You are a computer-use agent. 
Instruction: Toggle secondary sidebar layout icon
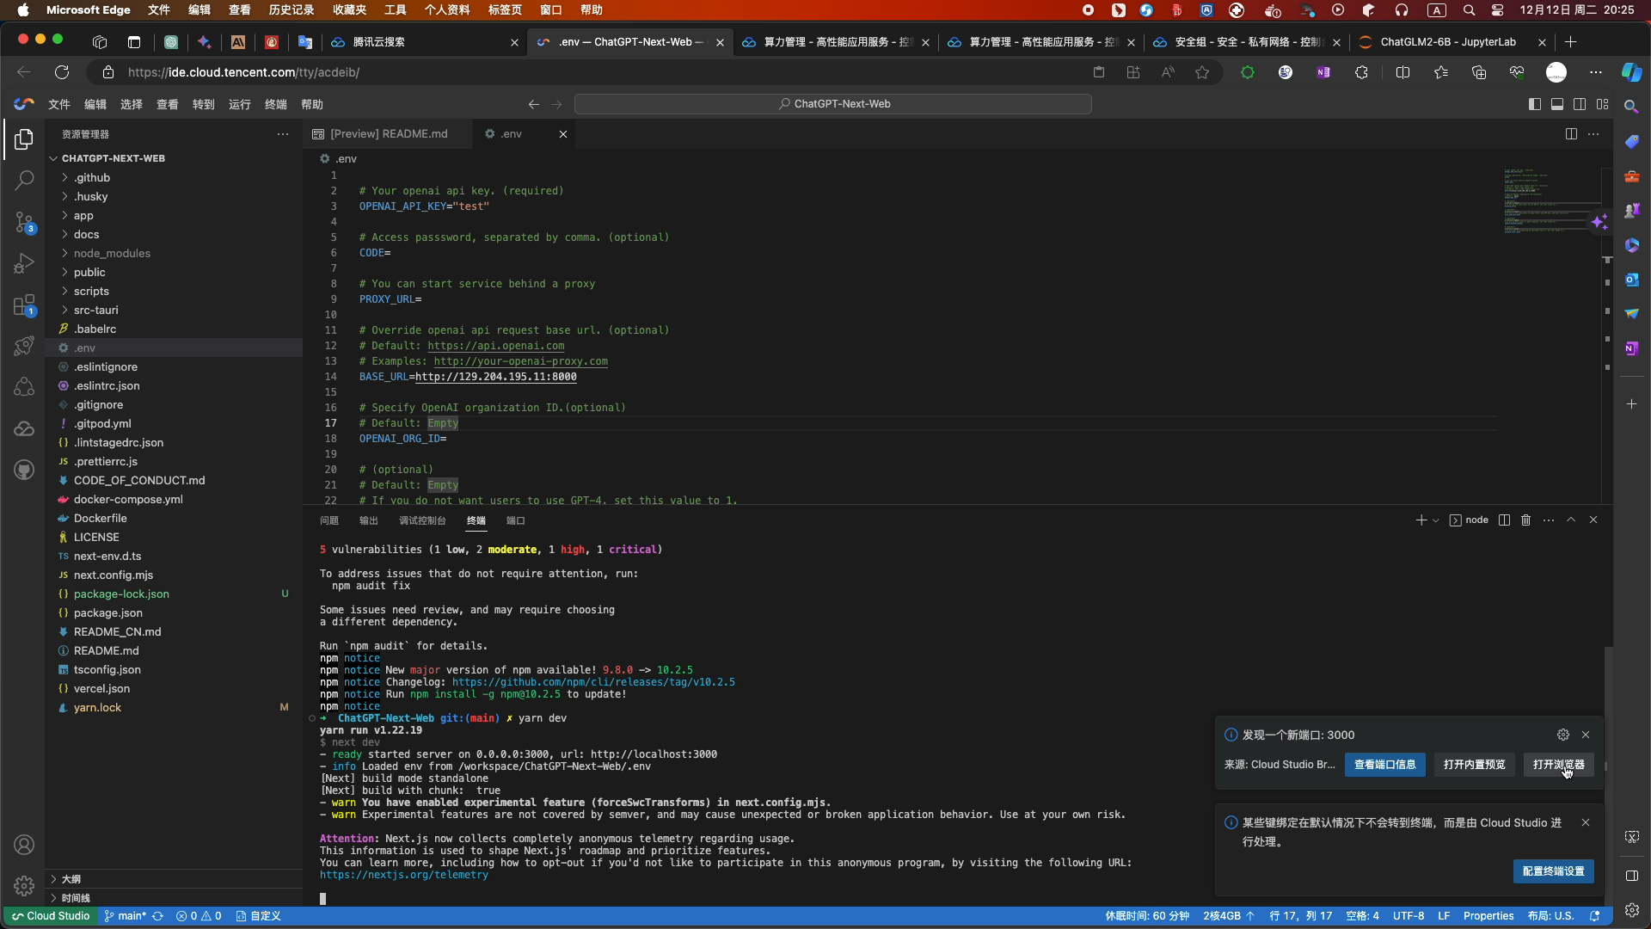coord(1580,104)
